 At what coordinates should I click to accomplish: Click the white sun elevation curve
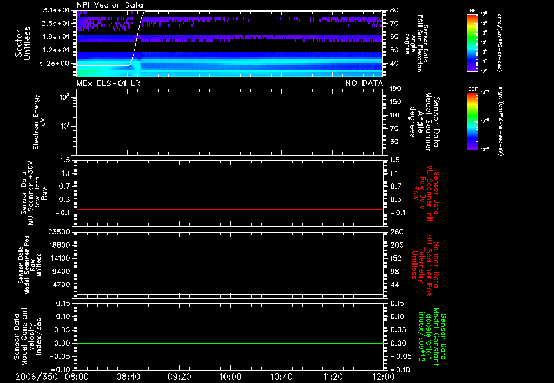pos(136,39)
